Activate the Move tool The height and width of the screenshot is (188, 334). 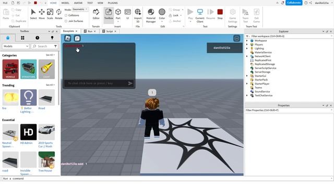point(42,14)
